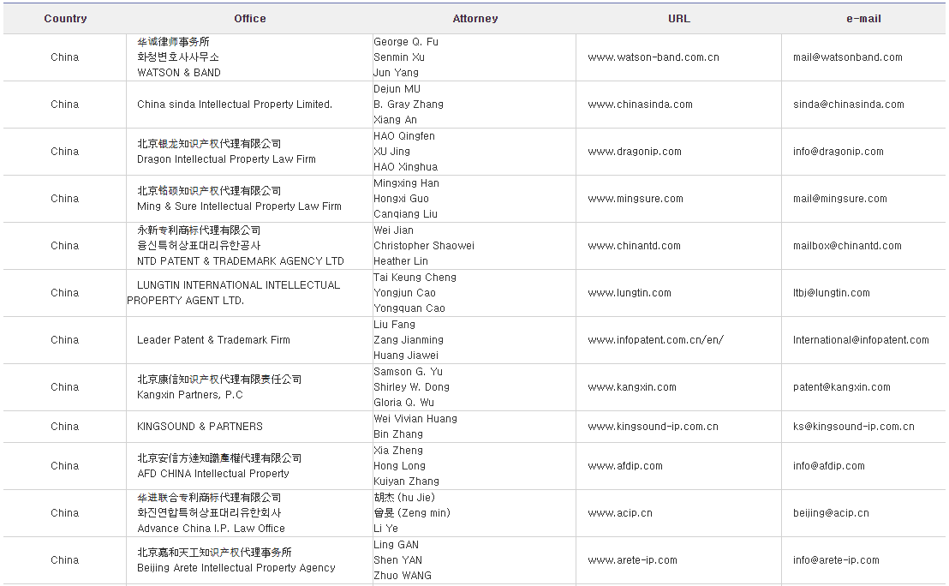This screenshot has height=586, width=949.
Task: Click attorney name "Wei Vivian Huang"
Action: coord(415,420)
